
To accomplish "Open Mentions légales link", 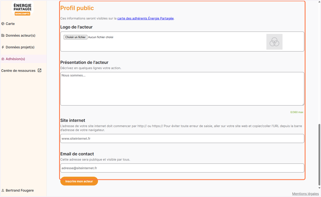I will pos(305,194).
